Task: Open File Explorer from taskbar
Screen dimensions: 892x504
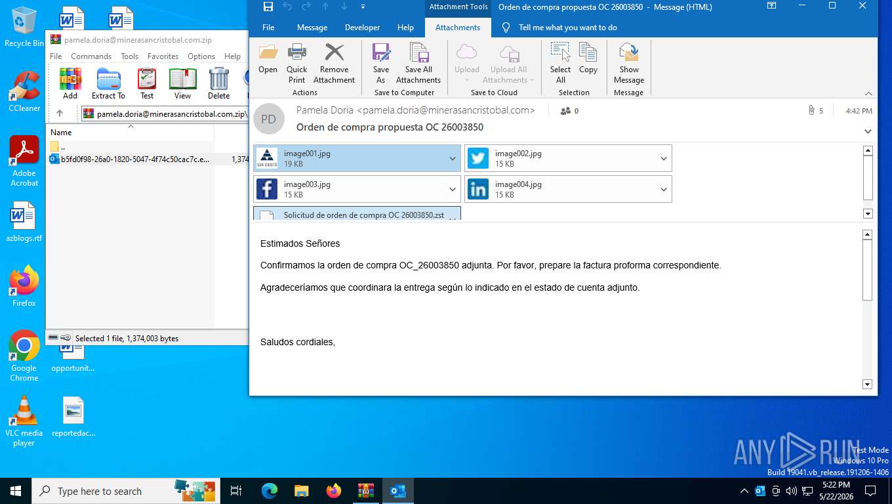Action: tap(302, 491)
